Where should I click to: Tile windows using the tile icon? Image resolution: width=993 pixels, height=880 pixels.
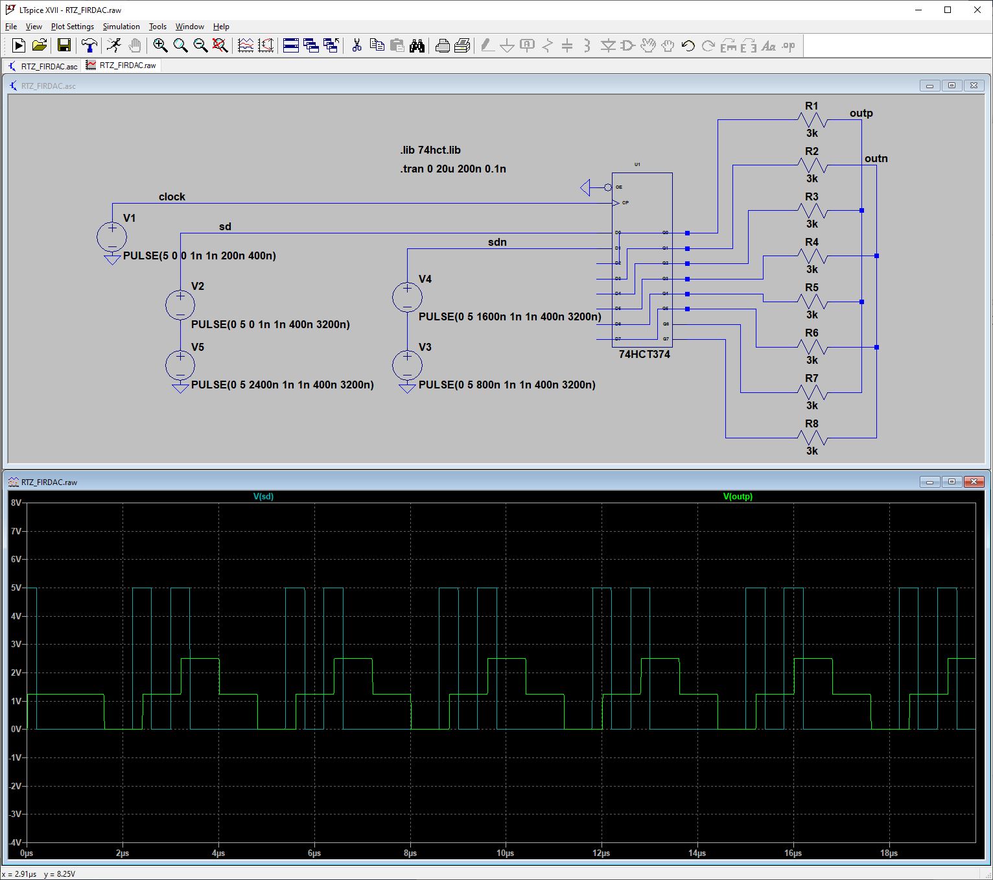coord(291,45)
